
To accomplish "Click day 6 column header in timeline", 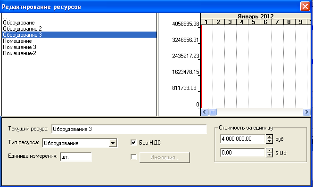I will click(265, 22).
